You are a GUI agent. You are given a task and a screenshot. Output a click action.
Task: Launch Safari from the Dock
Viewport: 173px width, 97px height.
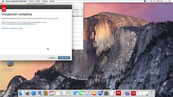34,93
